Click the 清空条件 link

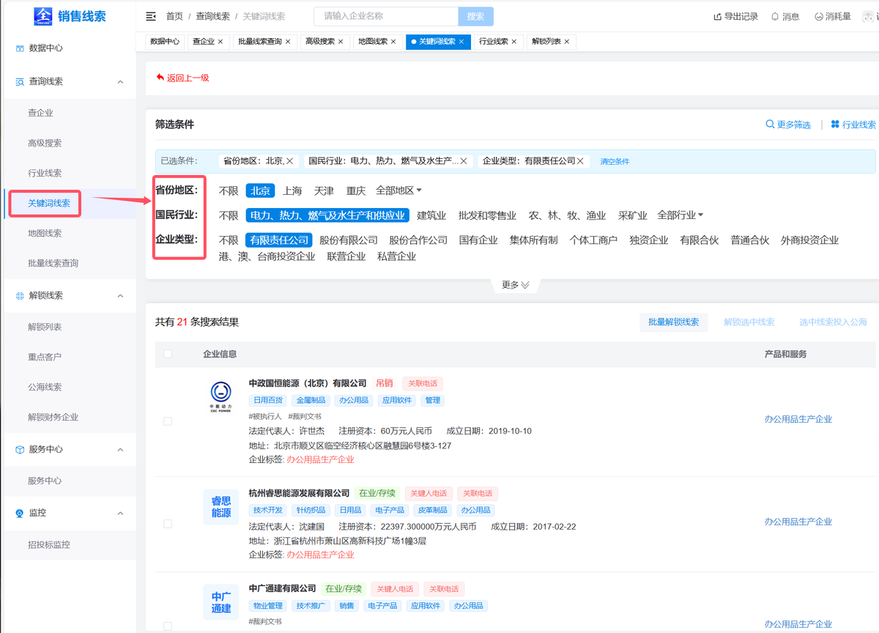615,161
